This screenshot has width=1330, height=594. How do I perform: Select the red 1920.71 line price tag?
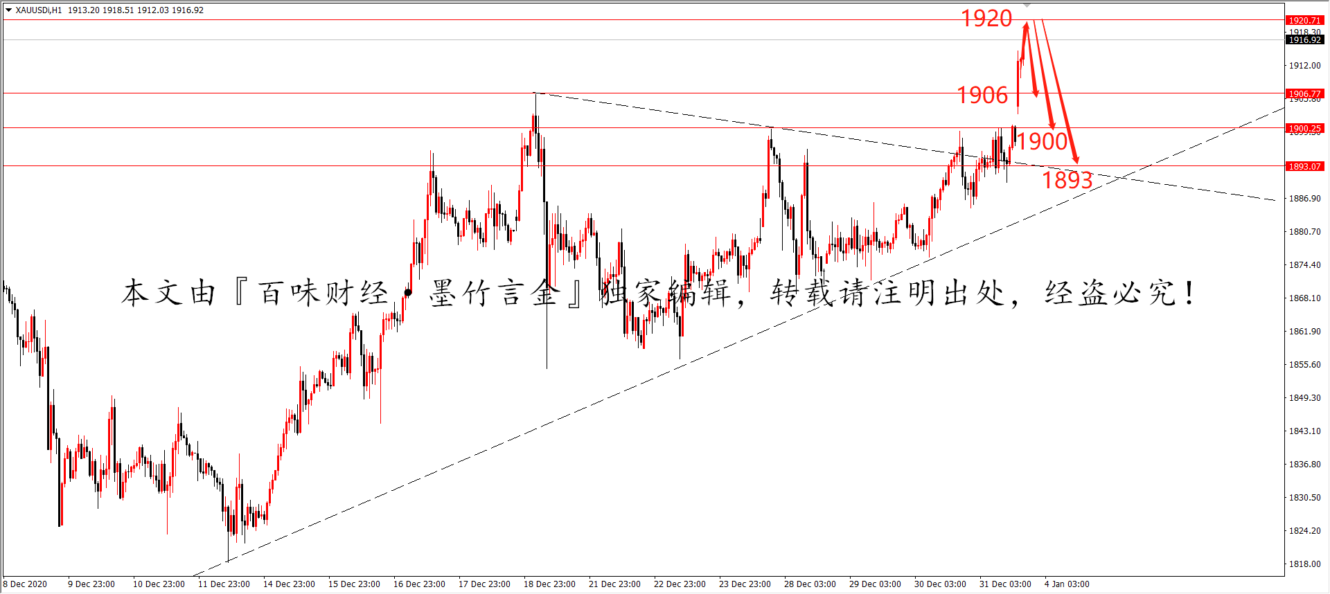click(1305, 20)
